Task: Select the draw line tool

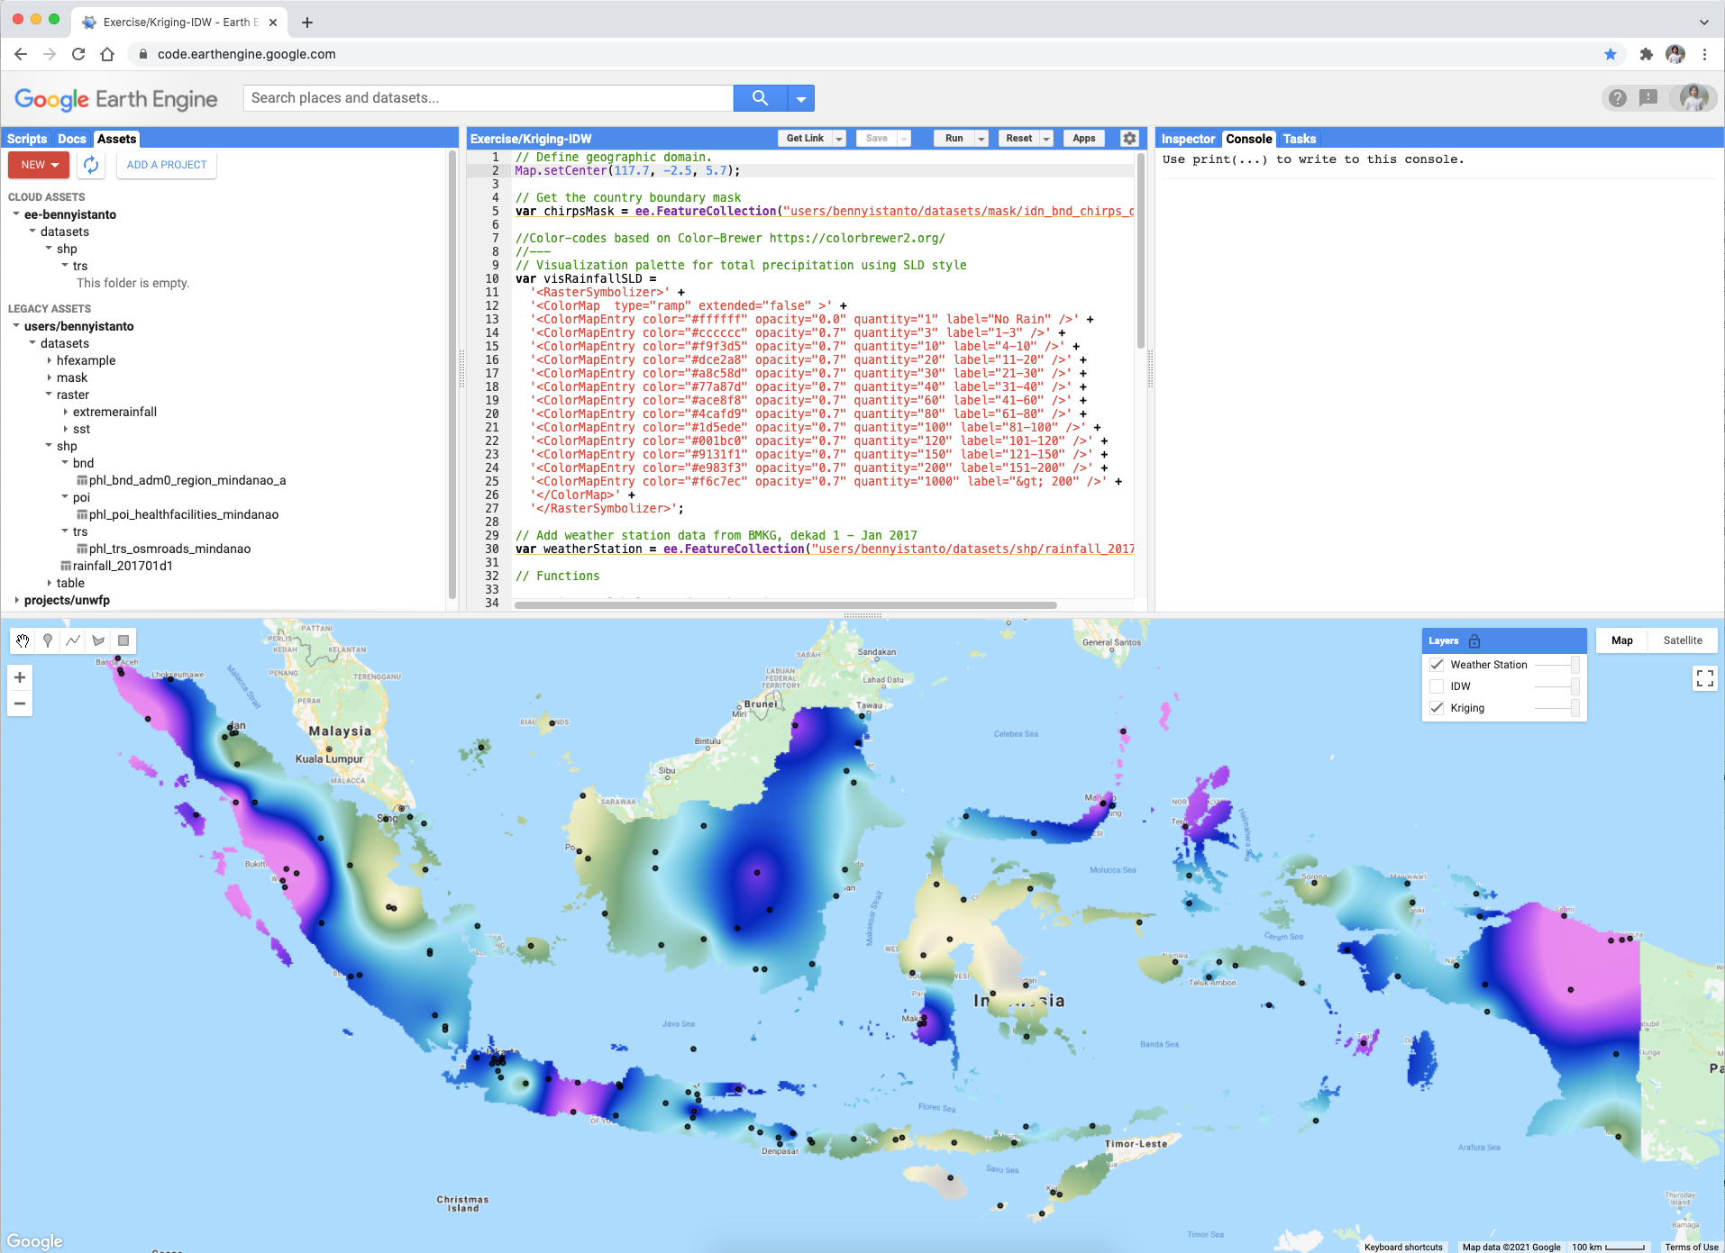Action: pyautogui.click(x=73, y=640)
